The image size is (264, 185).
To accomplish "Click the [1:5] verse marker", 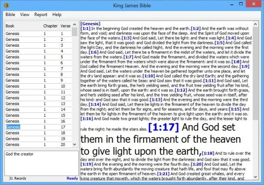I will click(220, 43).
